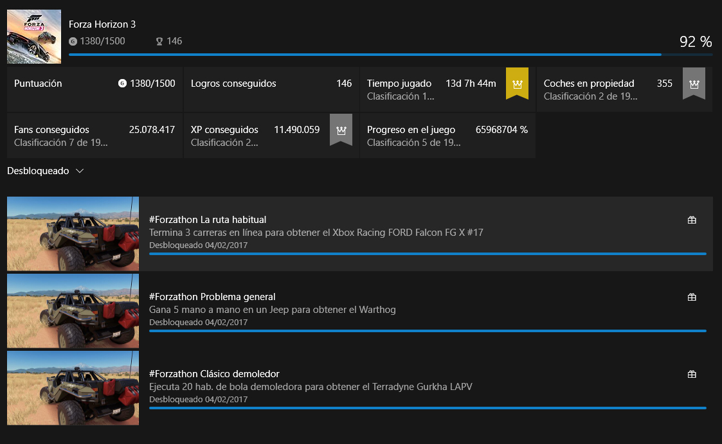Click the grey crown badge on XP conseguidos
722x444 pixels.
point(341,130)
